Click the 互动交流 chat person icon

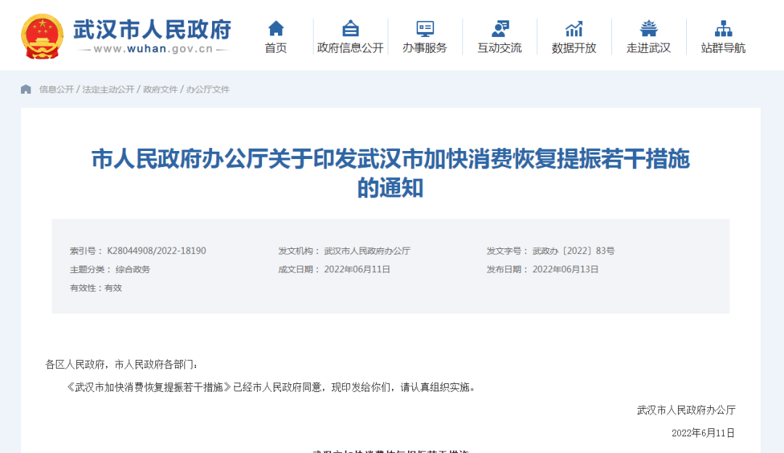point(499,28)
